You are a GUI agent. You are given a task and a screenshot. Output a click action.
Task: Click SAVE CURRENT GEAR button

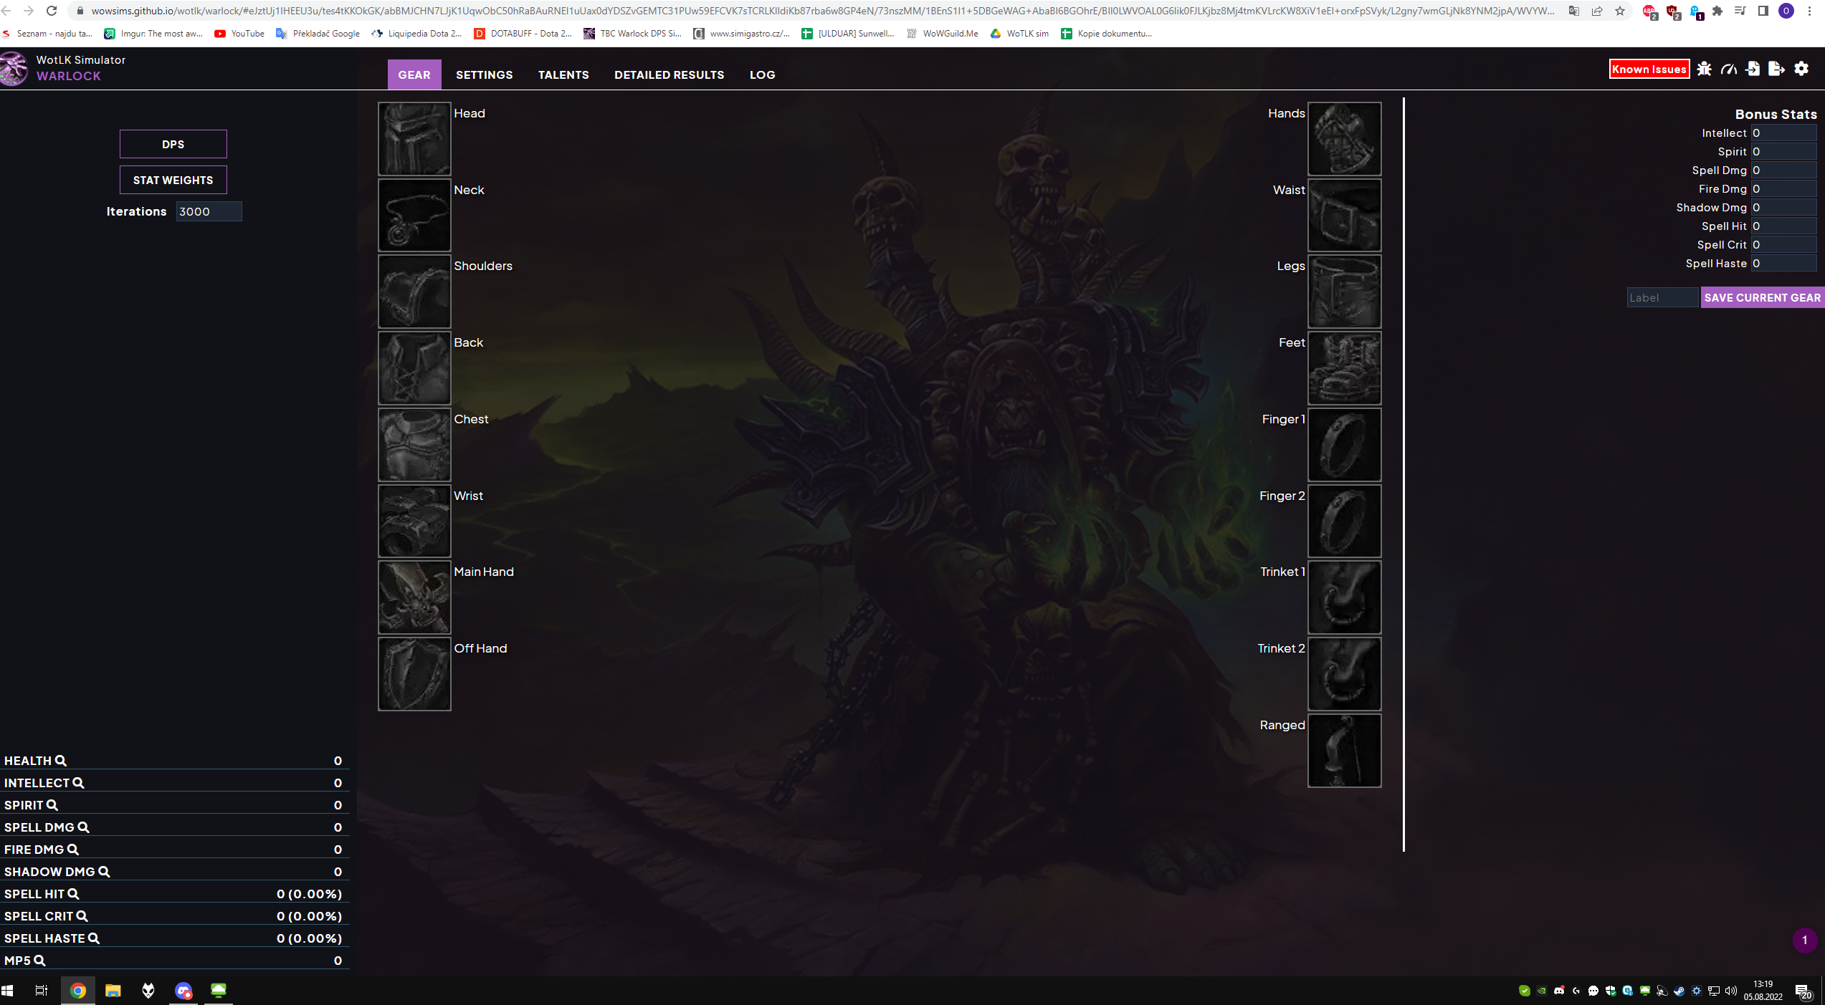coord(1762,297)
